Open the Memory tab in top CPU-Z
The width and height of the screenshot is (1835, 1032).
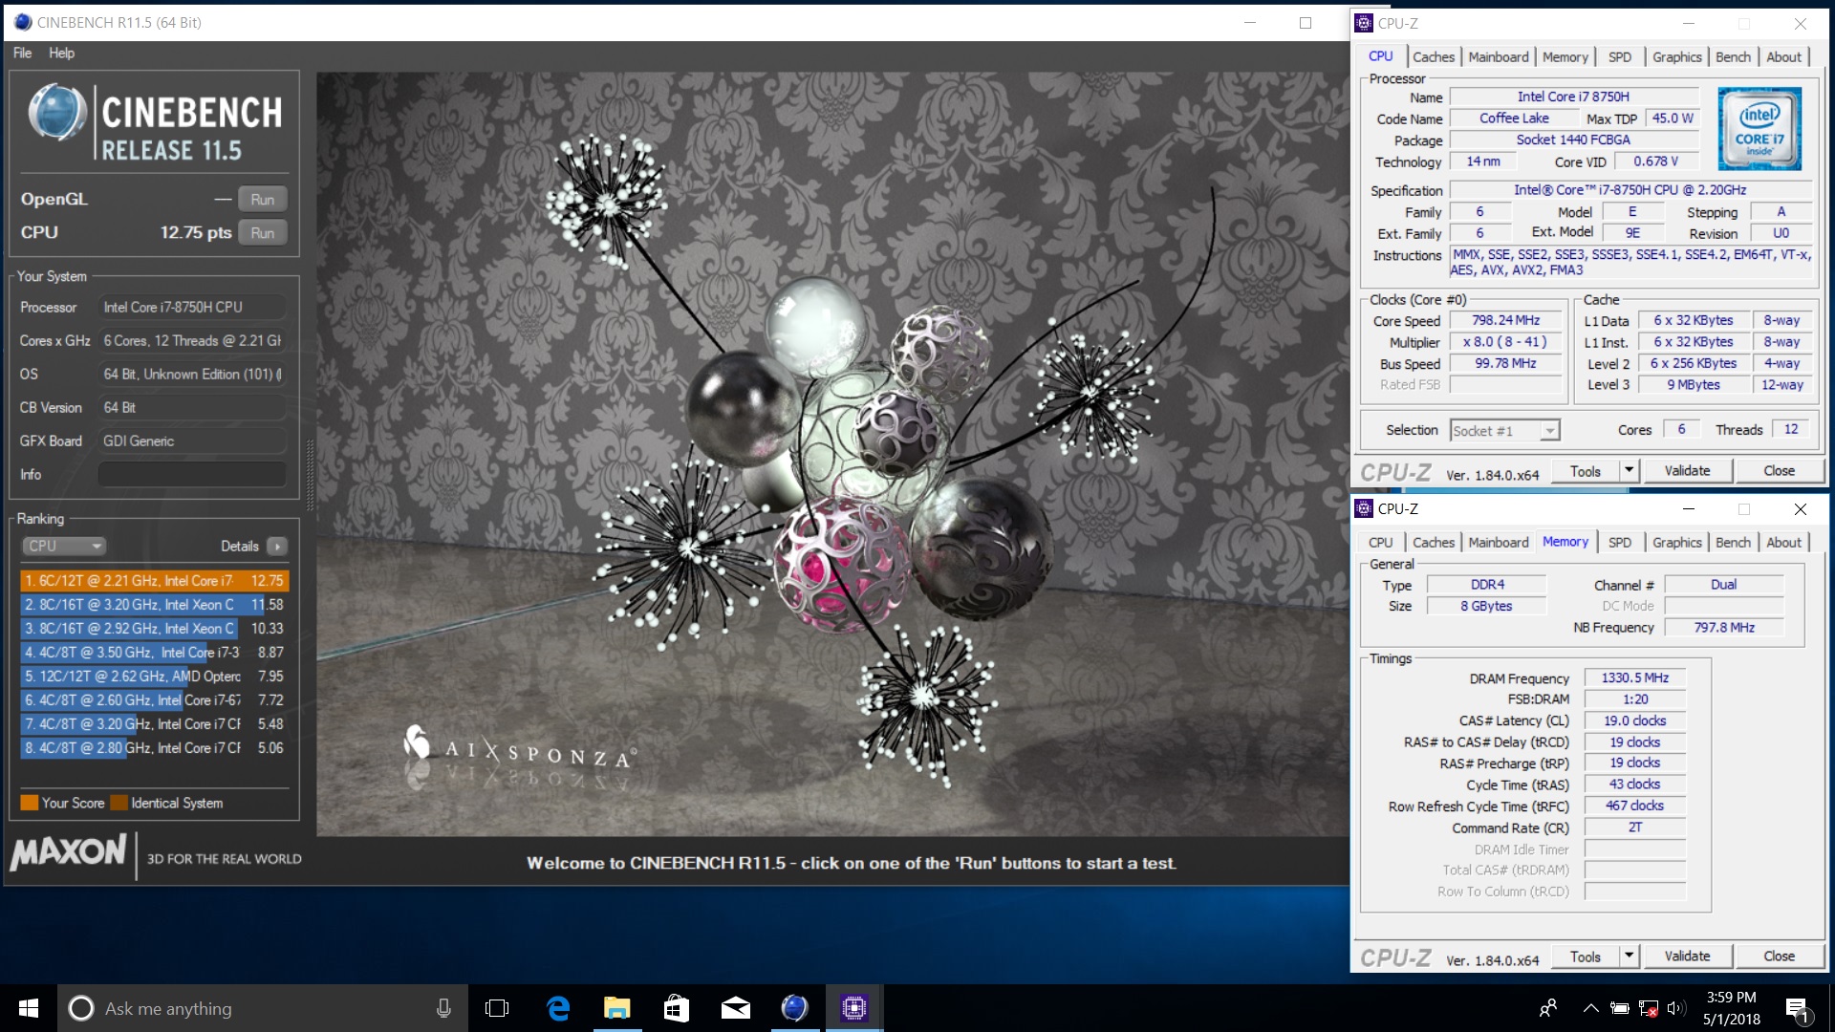pos(1565,57)
